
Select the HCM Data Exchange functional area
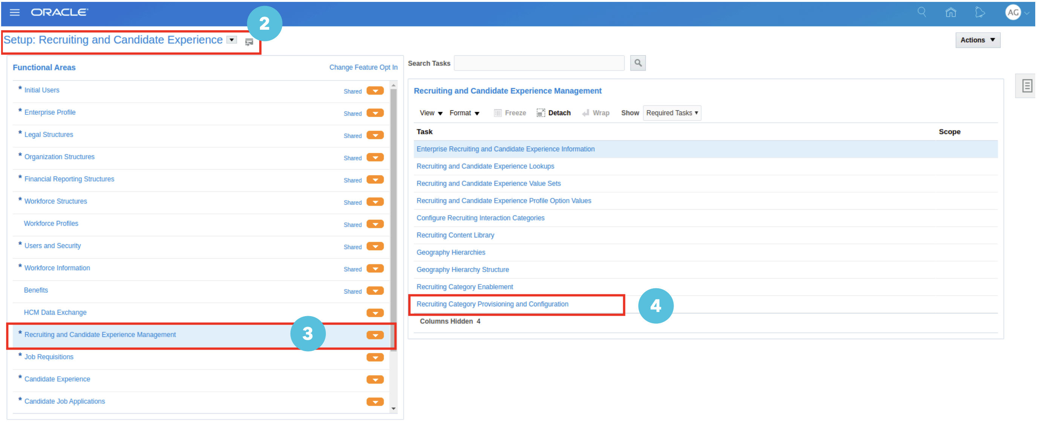pos(55,313)
